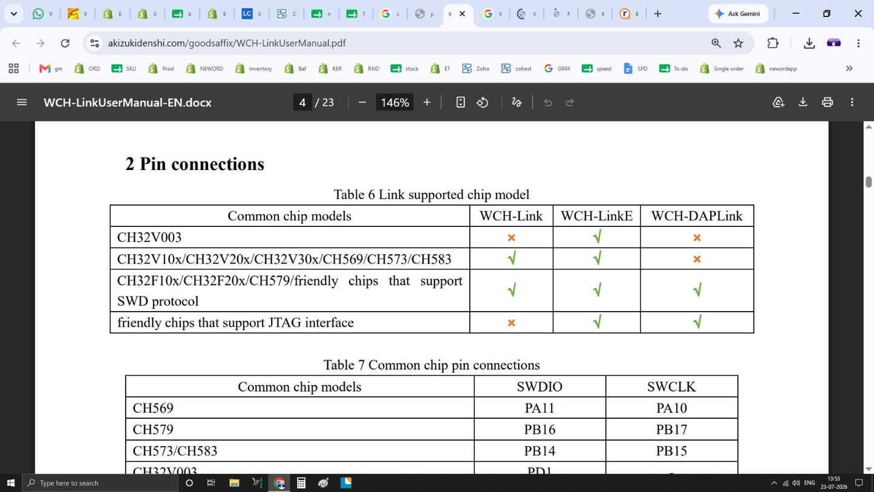Zoom in the PDF with plus button

pos(427,102)
